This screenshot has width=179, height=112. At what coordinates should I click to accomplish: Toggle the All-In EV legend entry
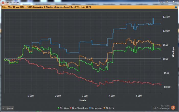pyautogui.click(x=109, y=108)
